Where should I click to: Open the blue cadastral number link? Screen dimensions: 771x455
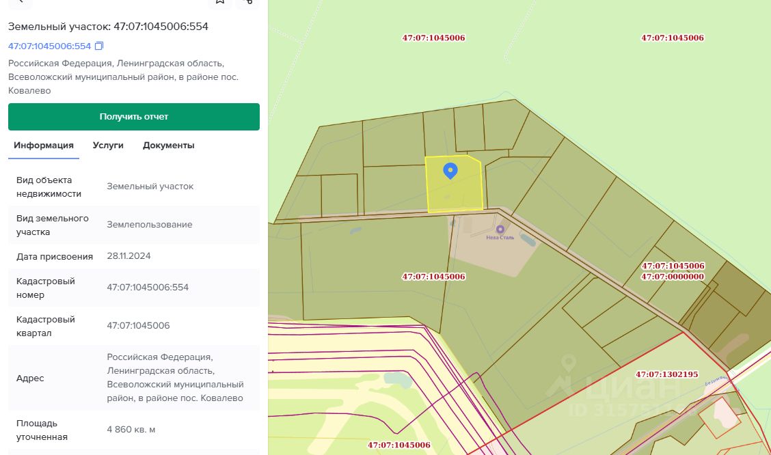[49, 46]
